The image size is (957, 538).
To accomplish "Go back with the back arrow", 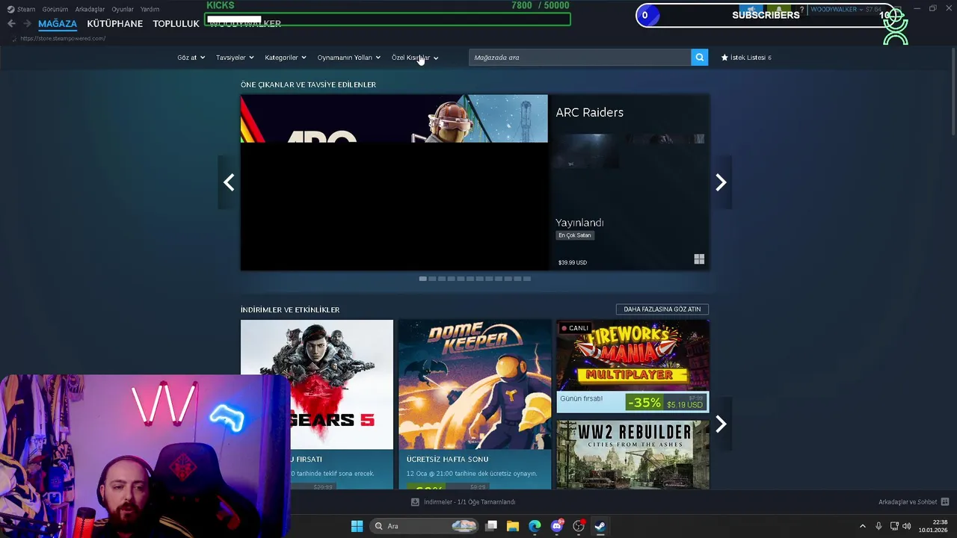I will 11,23.
